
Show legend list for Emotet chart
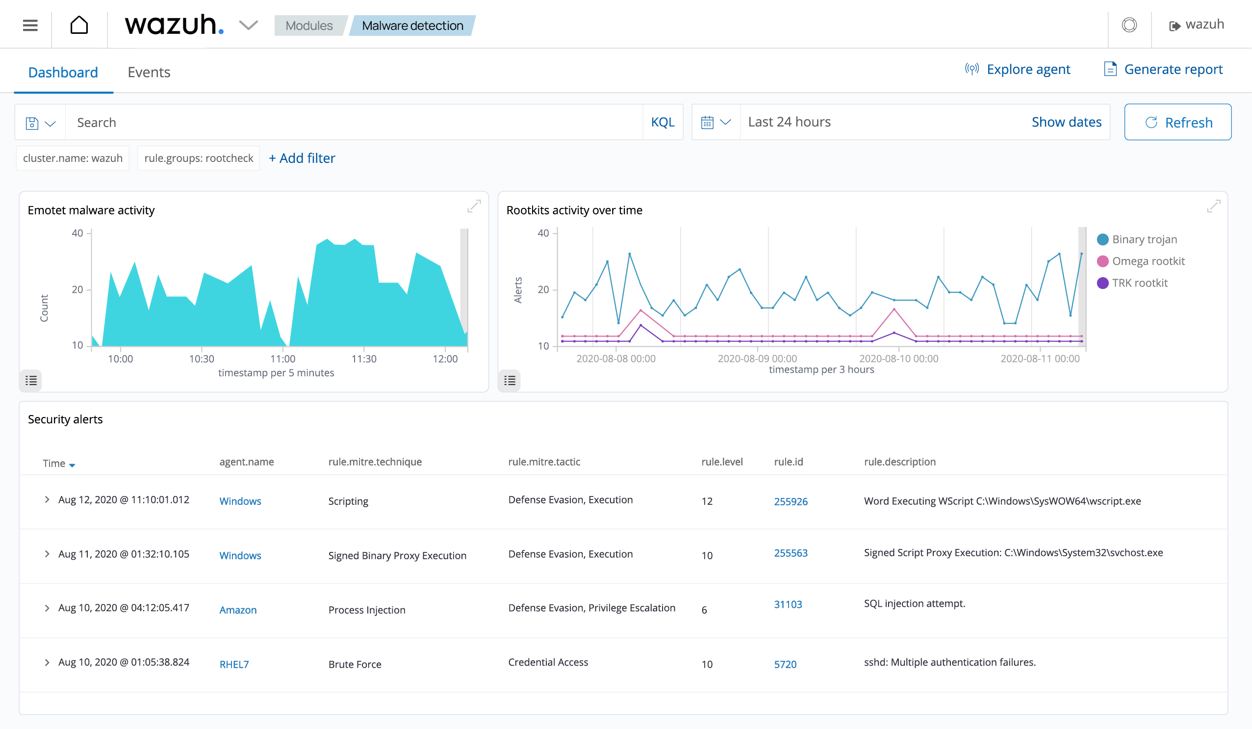click(x=31, y=381)
